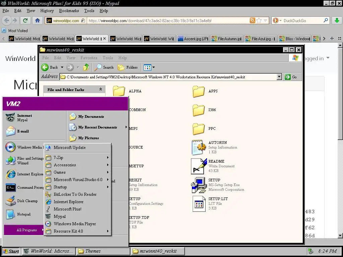Select the I386 folder

(204, 110)
